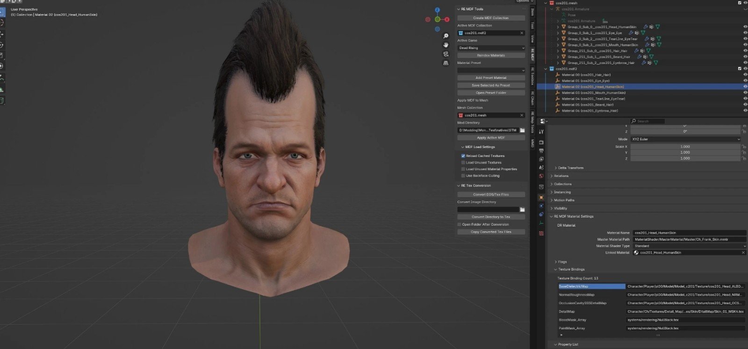
Task: Enable Load Unused Material Properties checkbox
Action: coord(463,169)
